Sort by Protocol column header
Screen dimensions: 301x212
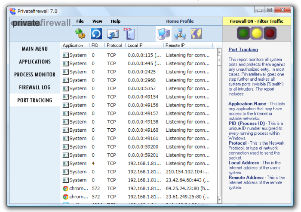(x=115, y=45)
